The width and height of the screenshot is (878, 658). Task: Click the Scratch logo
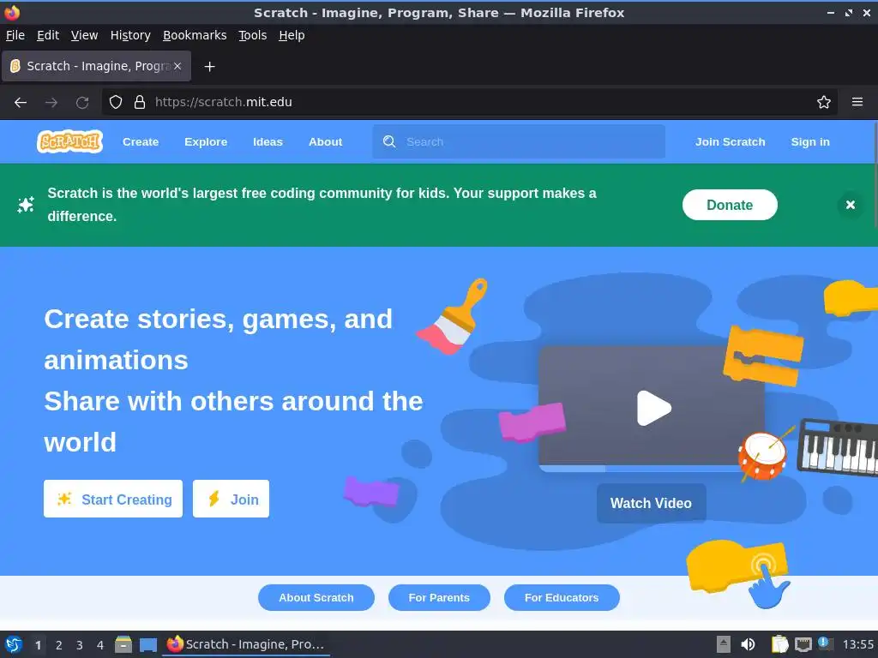coord(70,141)
